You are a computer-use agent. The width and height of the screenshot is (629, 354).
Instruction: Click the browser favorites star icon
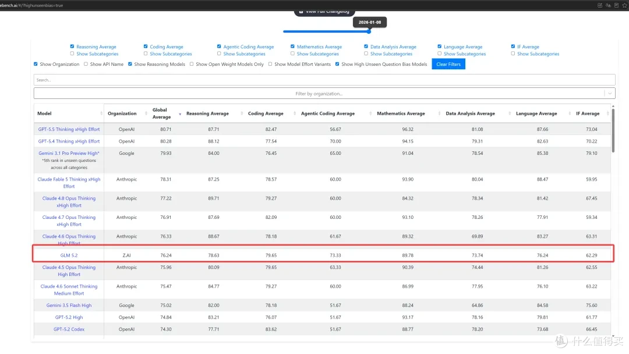point(624,5)
